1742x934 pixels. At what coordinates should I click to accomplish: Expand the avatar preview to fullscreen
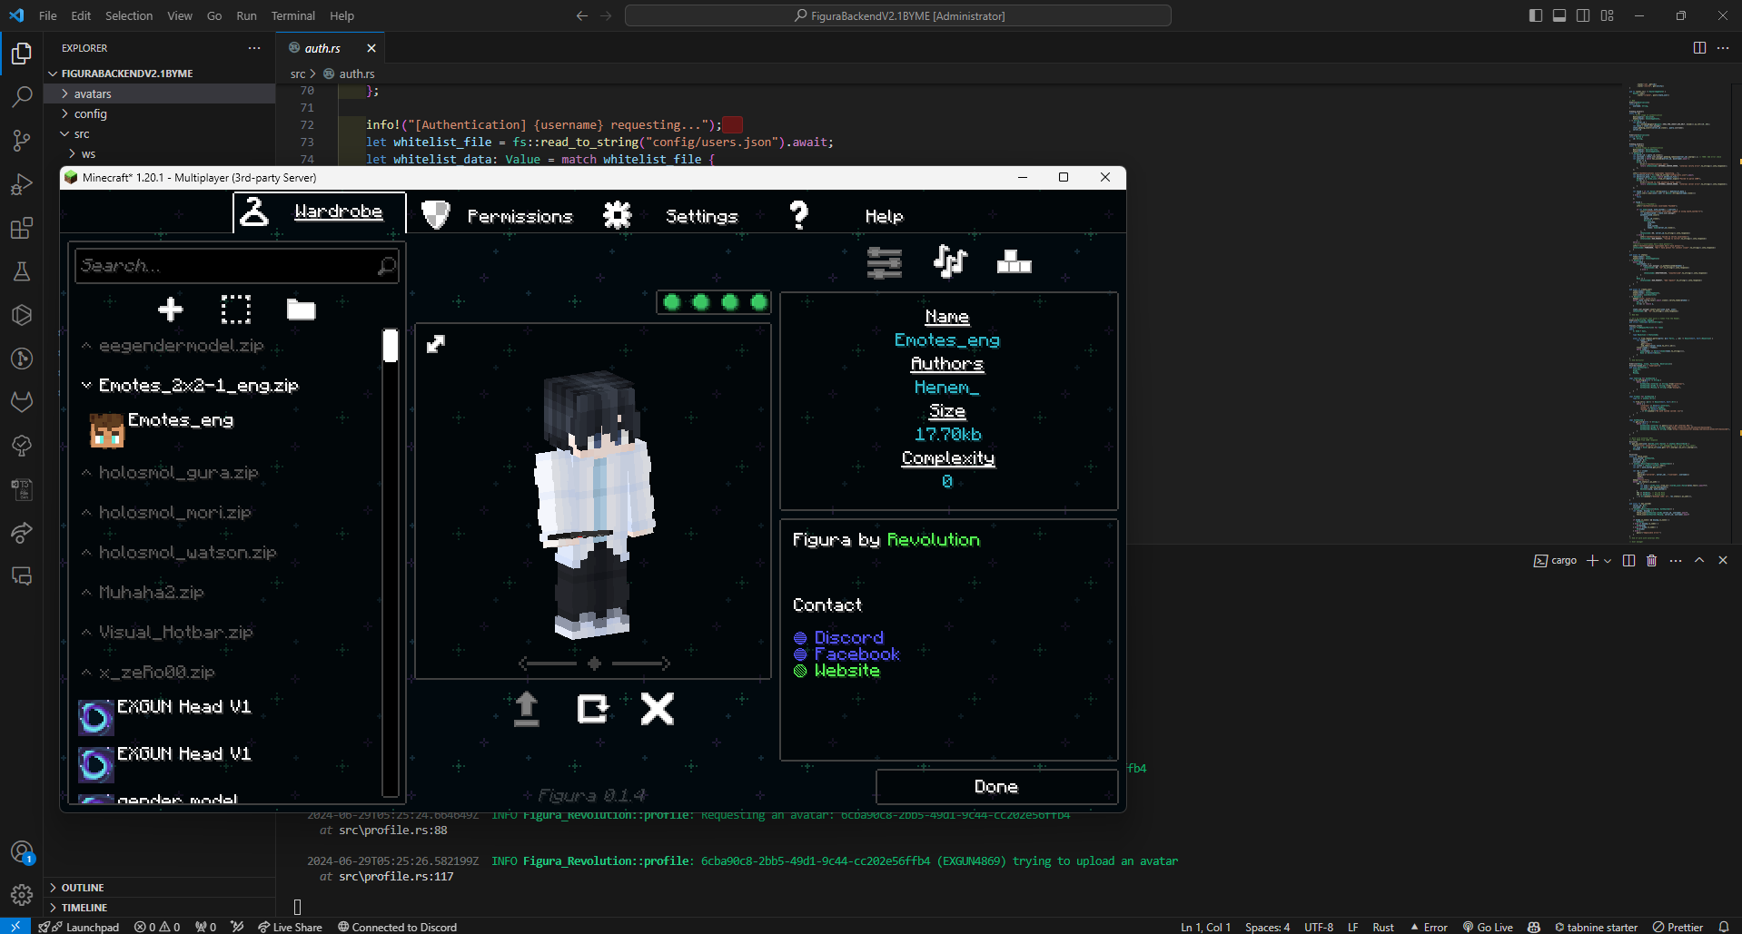coord(436,344)
